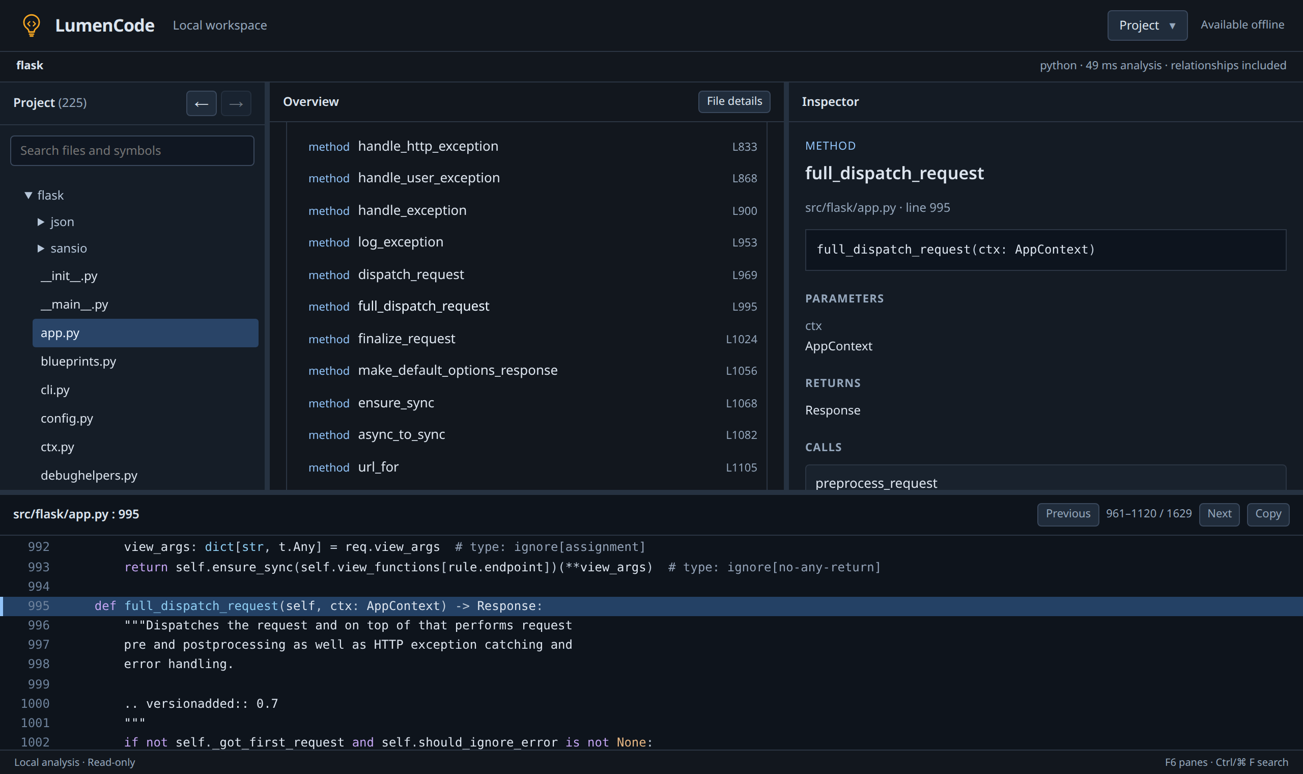Open blueprints.py file
1303x774 pixels.
tap(145, 361)
